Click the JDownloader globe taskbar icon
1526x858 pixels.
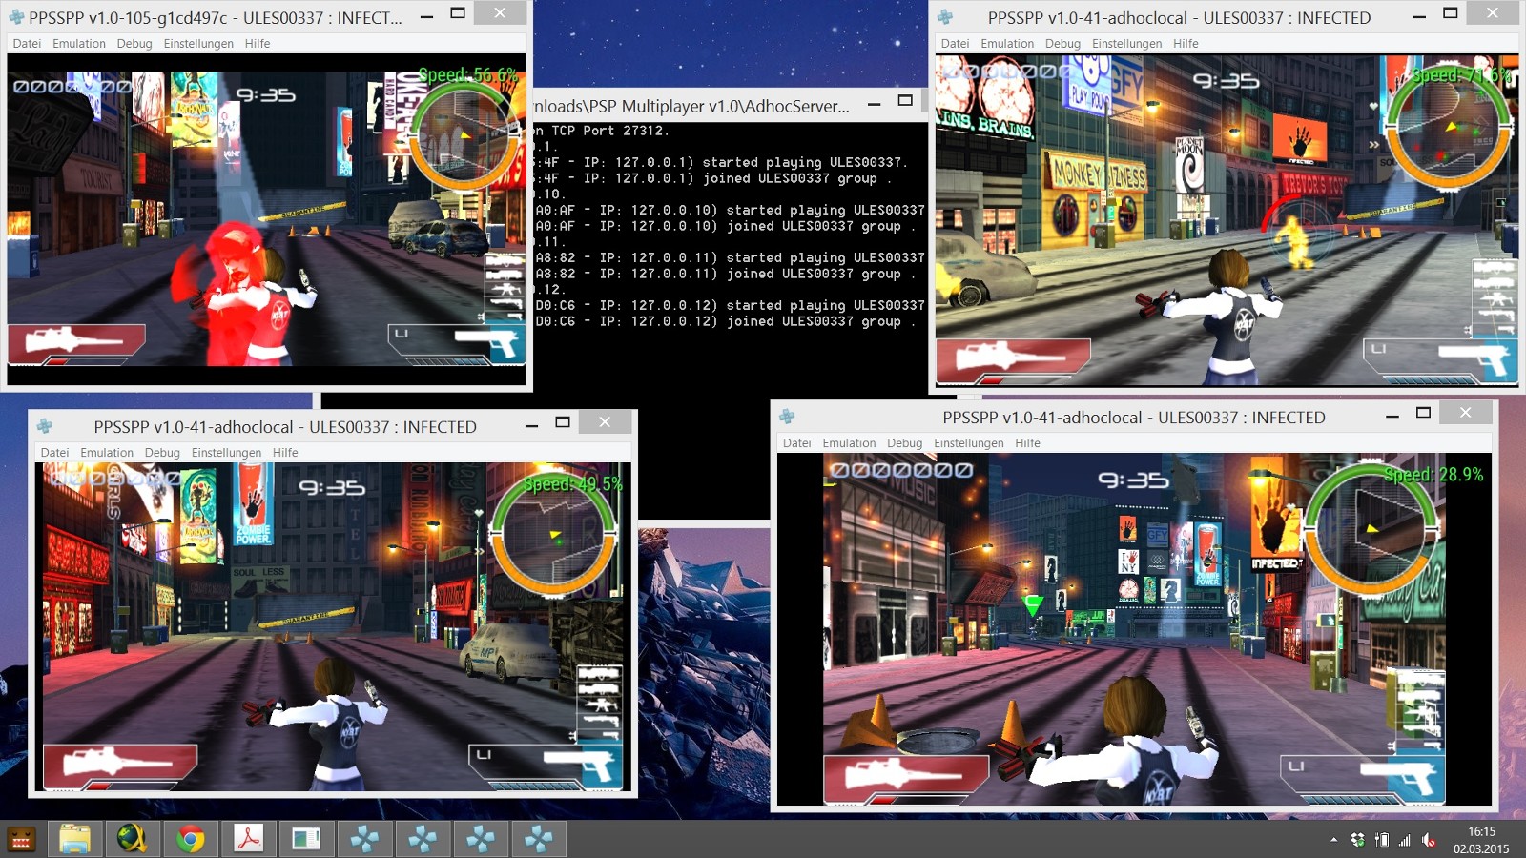click(133, 839)
